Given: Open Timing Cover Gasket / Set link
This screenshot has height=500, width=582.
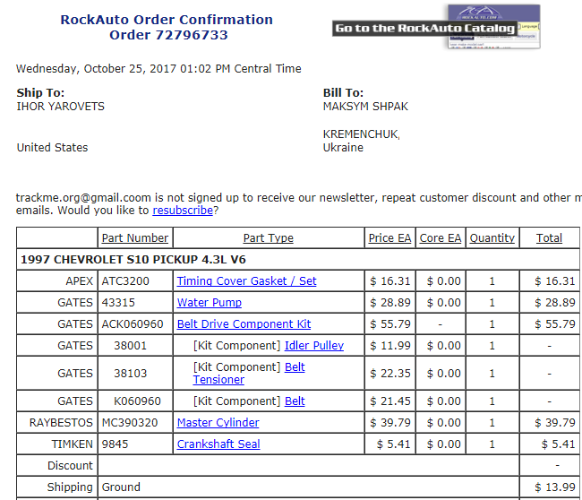Looking at the screenshot, I should (x=246, y=280).
